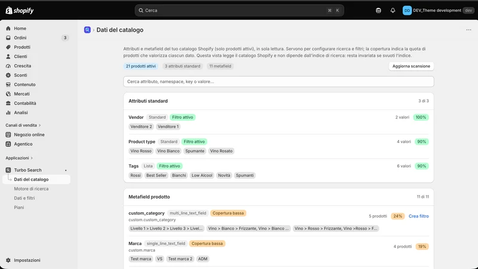Click the Vino Bianco value chip

click(x=168, y=151)
